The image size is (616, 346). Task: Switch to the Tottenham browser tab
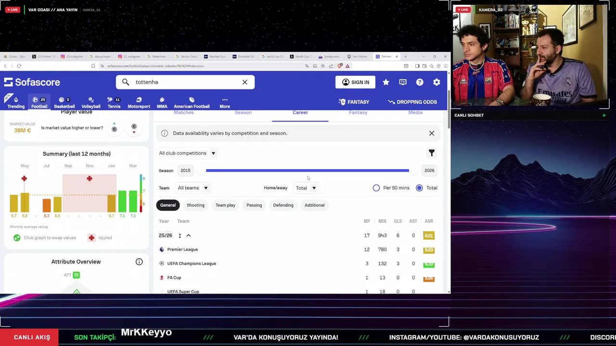click(158, 57)
